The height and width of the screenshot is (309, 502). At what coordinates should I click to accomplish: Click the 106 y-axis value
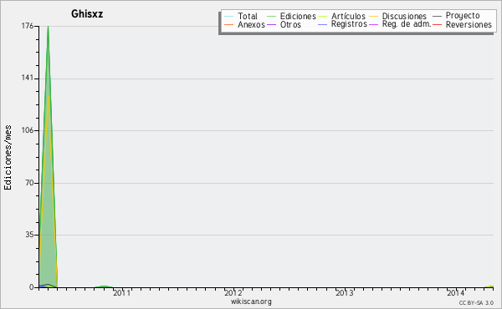(x=28, y=130)
